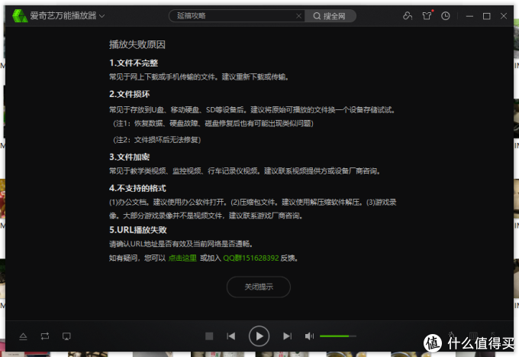The image size is (519, 357).
Task: Skip to the next track
Action: [x=287, y=336]
